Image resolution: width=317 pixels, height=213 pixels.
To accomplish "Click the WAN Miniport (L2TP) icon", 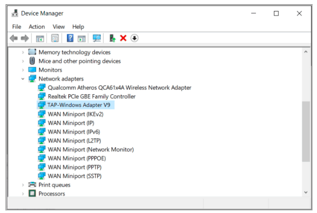I will [41, 140].
